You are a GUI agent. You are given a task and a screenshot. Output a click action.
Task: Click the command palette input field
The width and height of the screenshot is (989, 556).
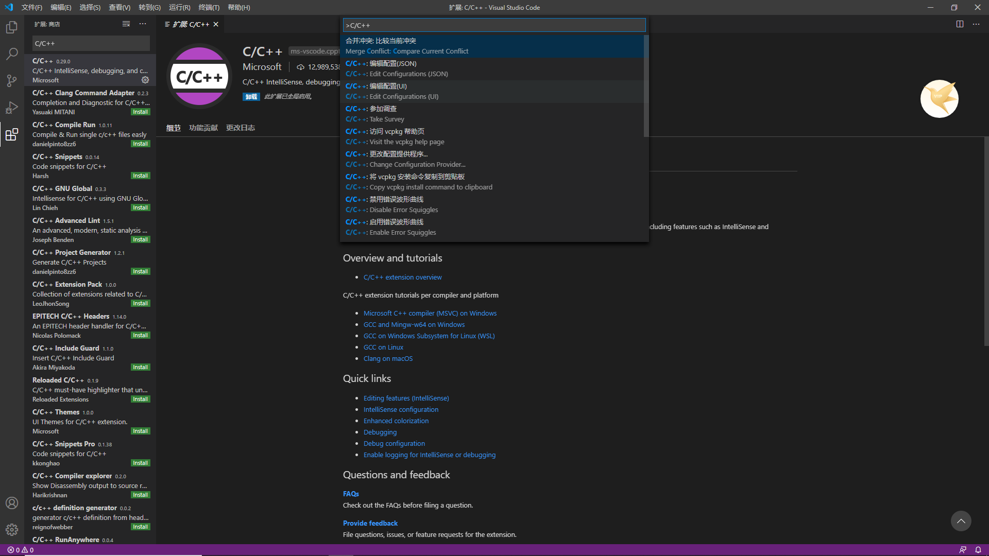[494, 25]
